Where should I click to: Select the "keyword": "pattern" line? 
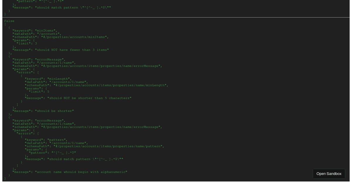click(46, 140)
